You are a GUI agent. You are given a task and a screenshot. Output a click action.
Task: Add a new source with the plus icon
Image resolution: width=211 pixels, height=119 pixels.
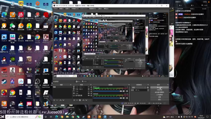tap(74, 100)
